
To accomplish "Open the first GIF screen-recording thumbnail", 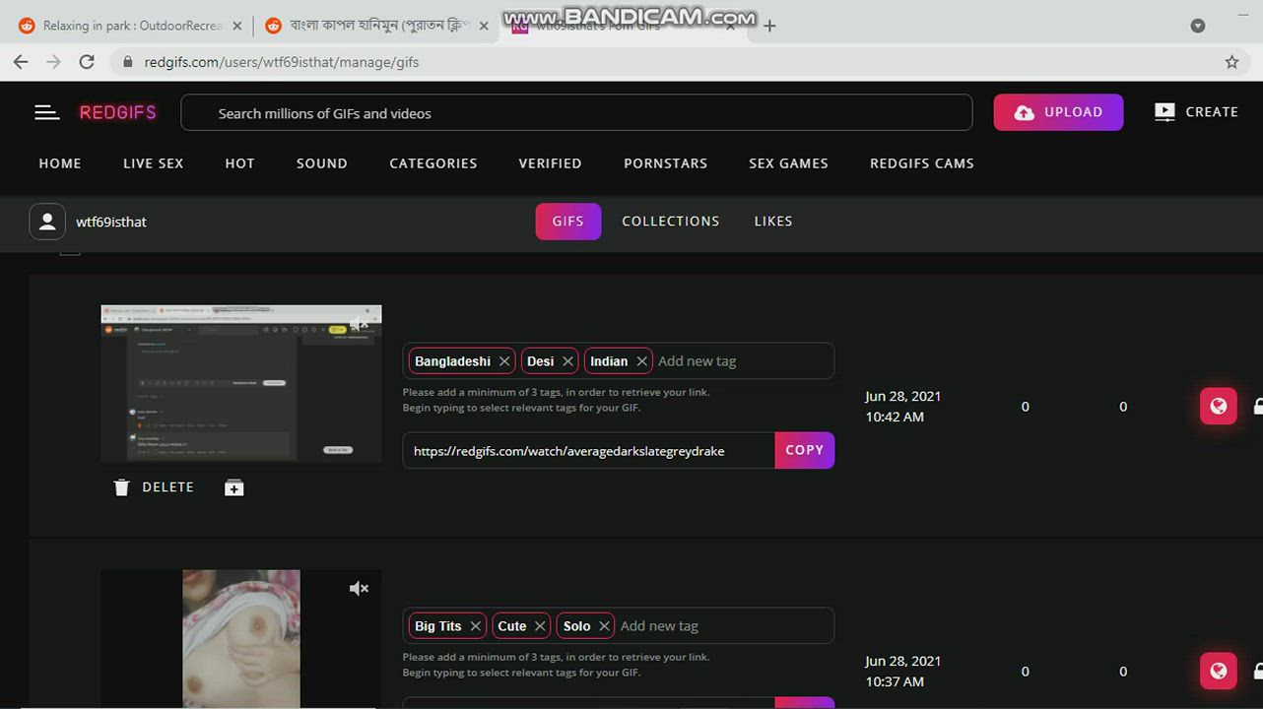I will click(x=241, y=383).
